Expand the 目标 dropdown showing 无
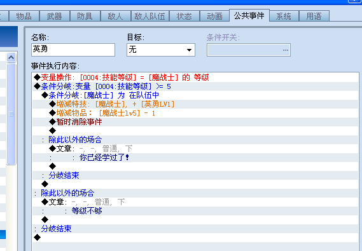 point(161,50)
